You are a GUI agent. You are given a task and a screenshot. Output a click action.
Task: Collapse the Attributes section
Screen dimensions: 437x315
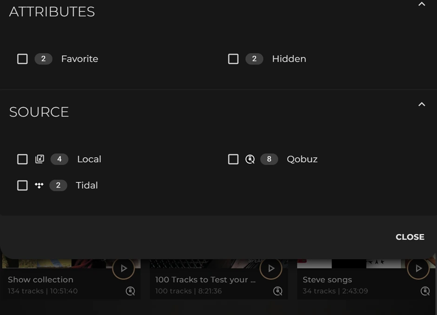[422, 4]
